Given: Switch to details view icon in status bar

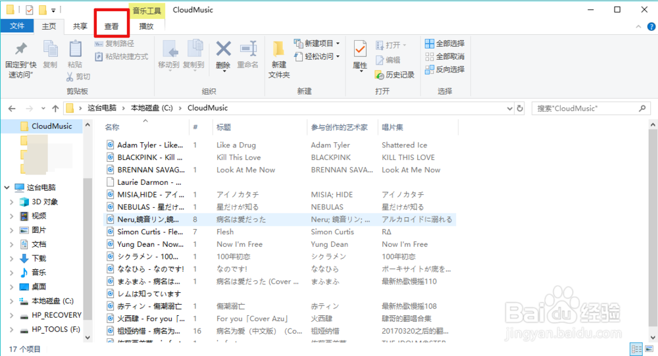Looking at the screenshot, I should click(x=636, y=349).
